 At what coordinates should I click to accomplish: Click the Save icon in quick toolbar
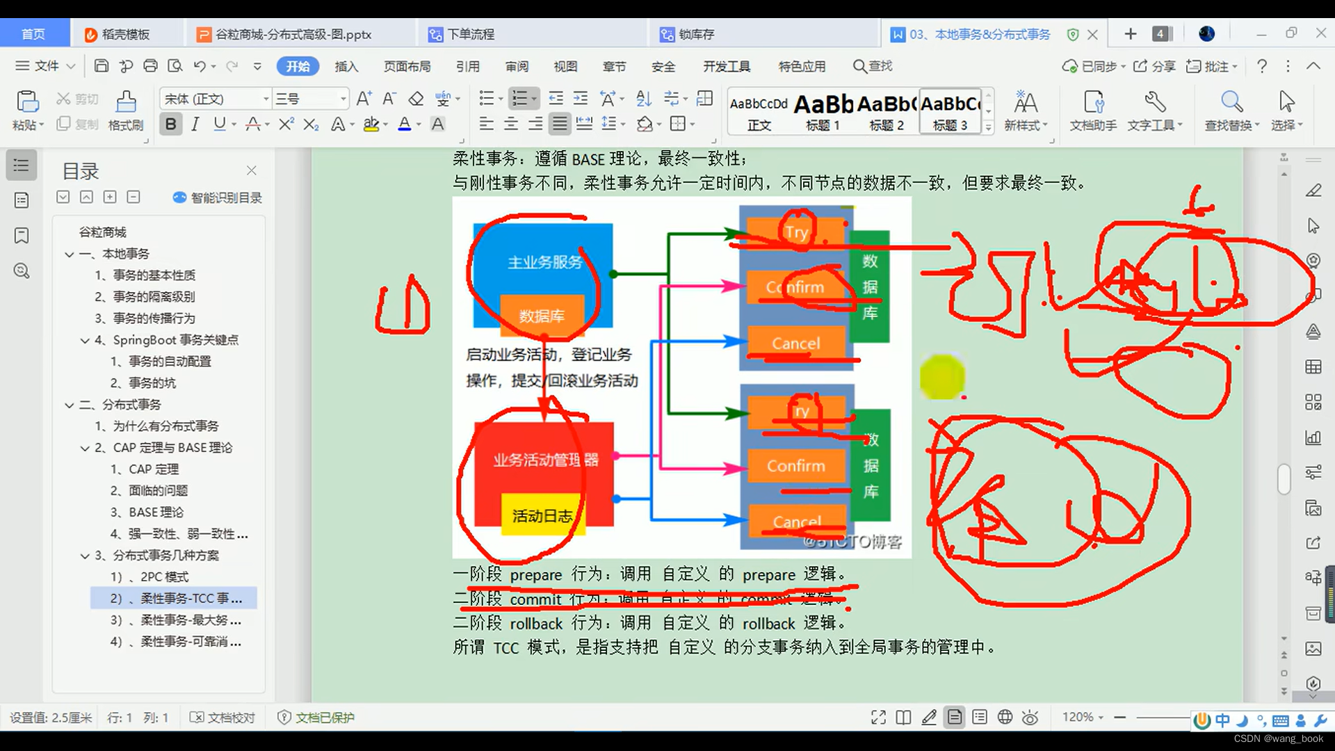point(102,66)
